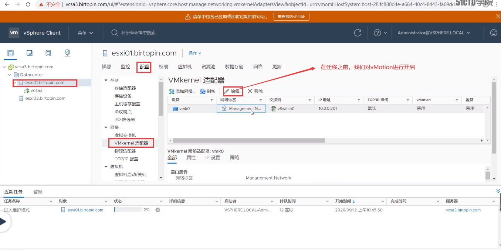Collapse the esxi01.birtopin.com tree node
This screenshot has width=501, height=250.
click(x=15, y=83)
